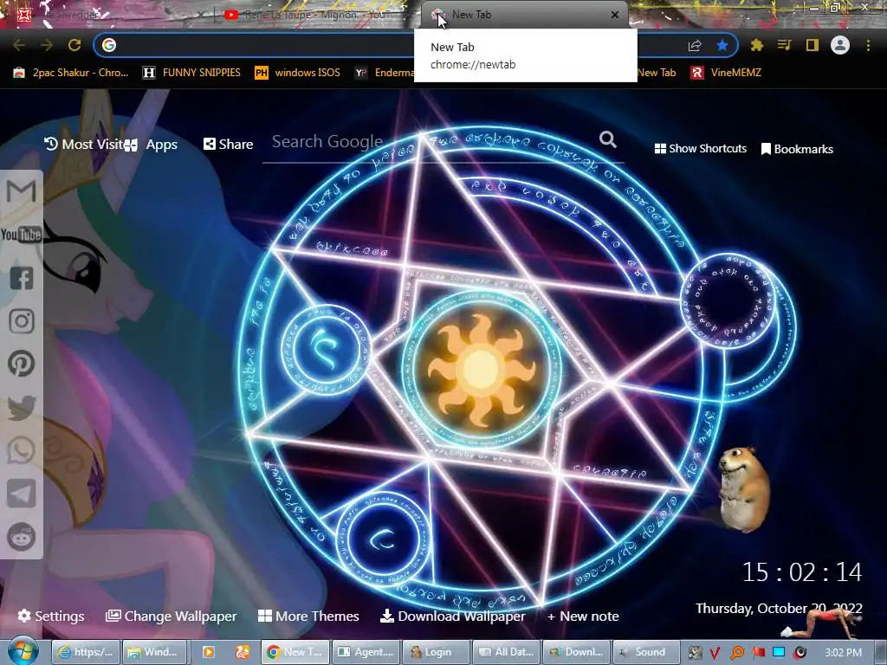Toggle the bookmark star icon

point(722,45)
